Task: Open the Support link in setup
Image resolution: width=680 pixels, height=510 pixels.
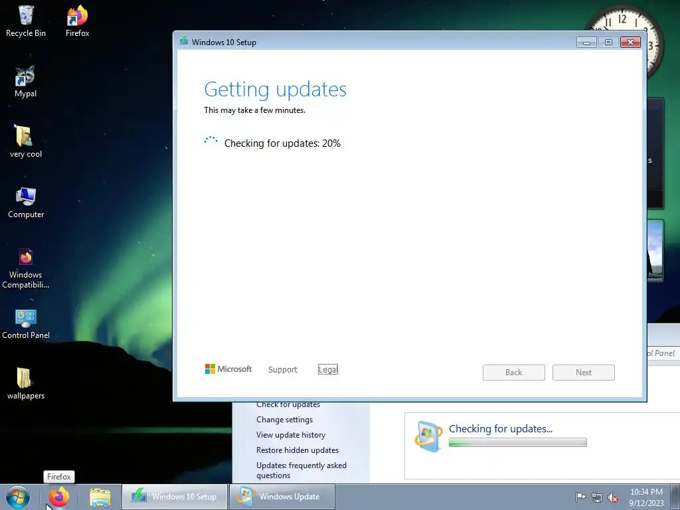Action: [283, 369]
